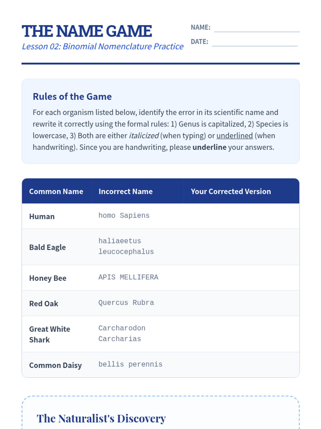Select the APIS MELLIFERA entry
321x429 pixels.
(x=128, y=277)
